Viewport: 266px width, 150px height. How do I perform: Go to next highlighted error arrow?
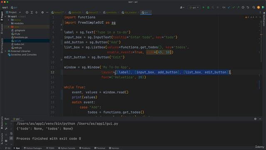click(x=260, y=17)
